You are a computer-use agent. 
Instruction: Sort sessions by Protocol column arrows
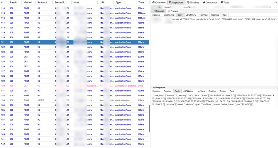(53, 3)
